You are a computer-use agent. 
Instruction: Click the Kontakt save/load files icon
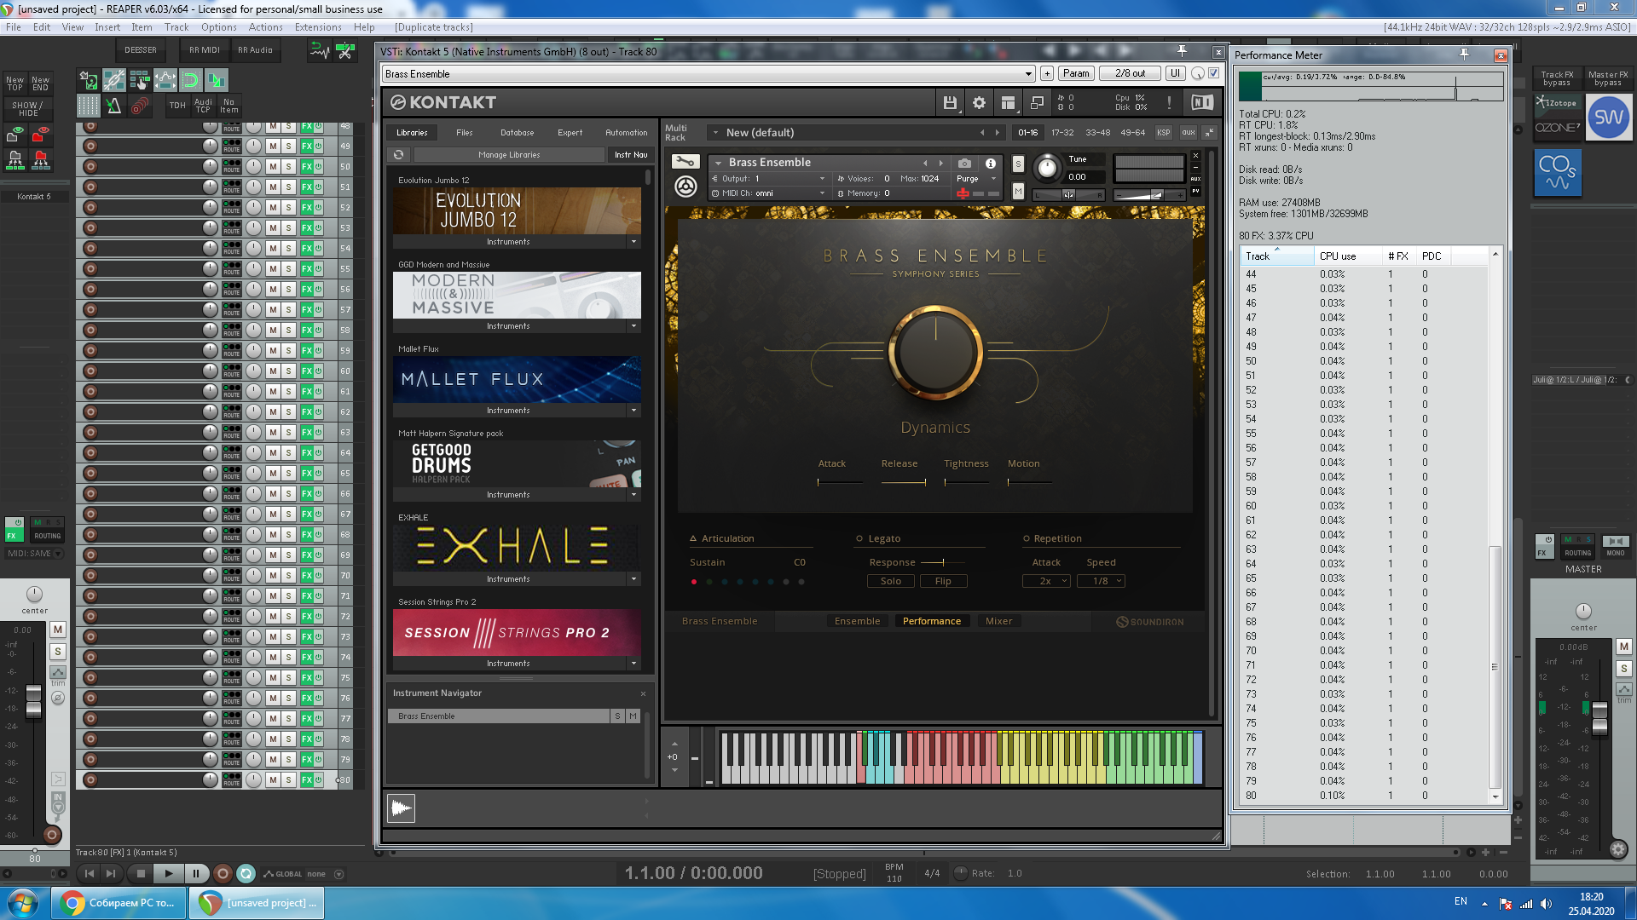pos(950,103)
